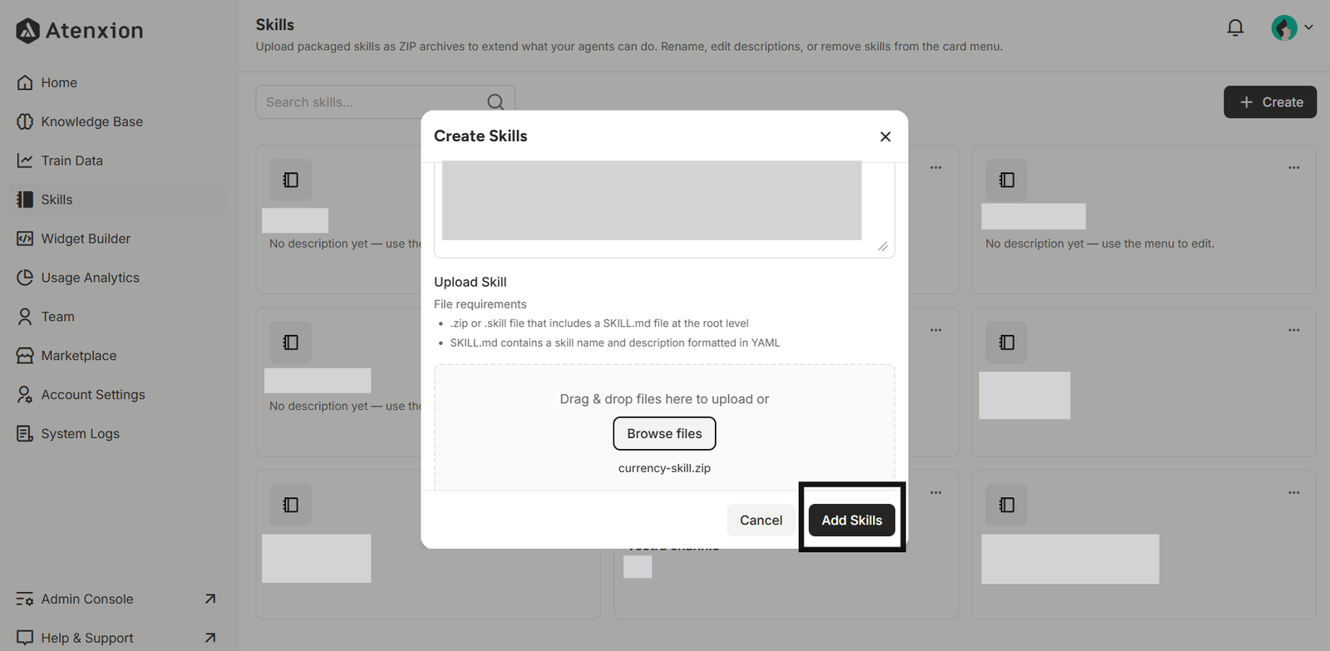Click the Create button behind dialog
1330x651 pixels.
click(x=1270, y=102)
